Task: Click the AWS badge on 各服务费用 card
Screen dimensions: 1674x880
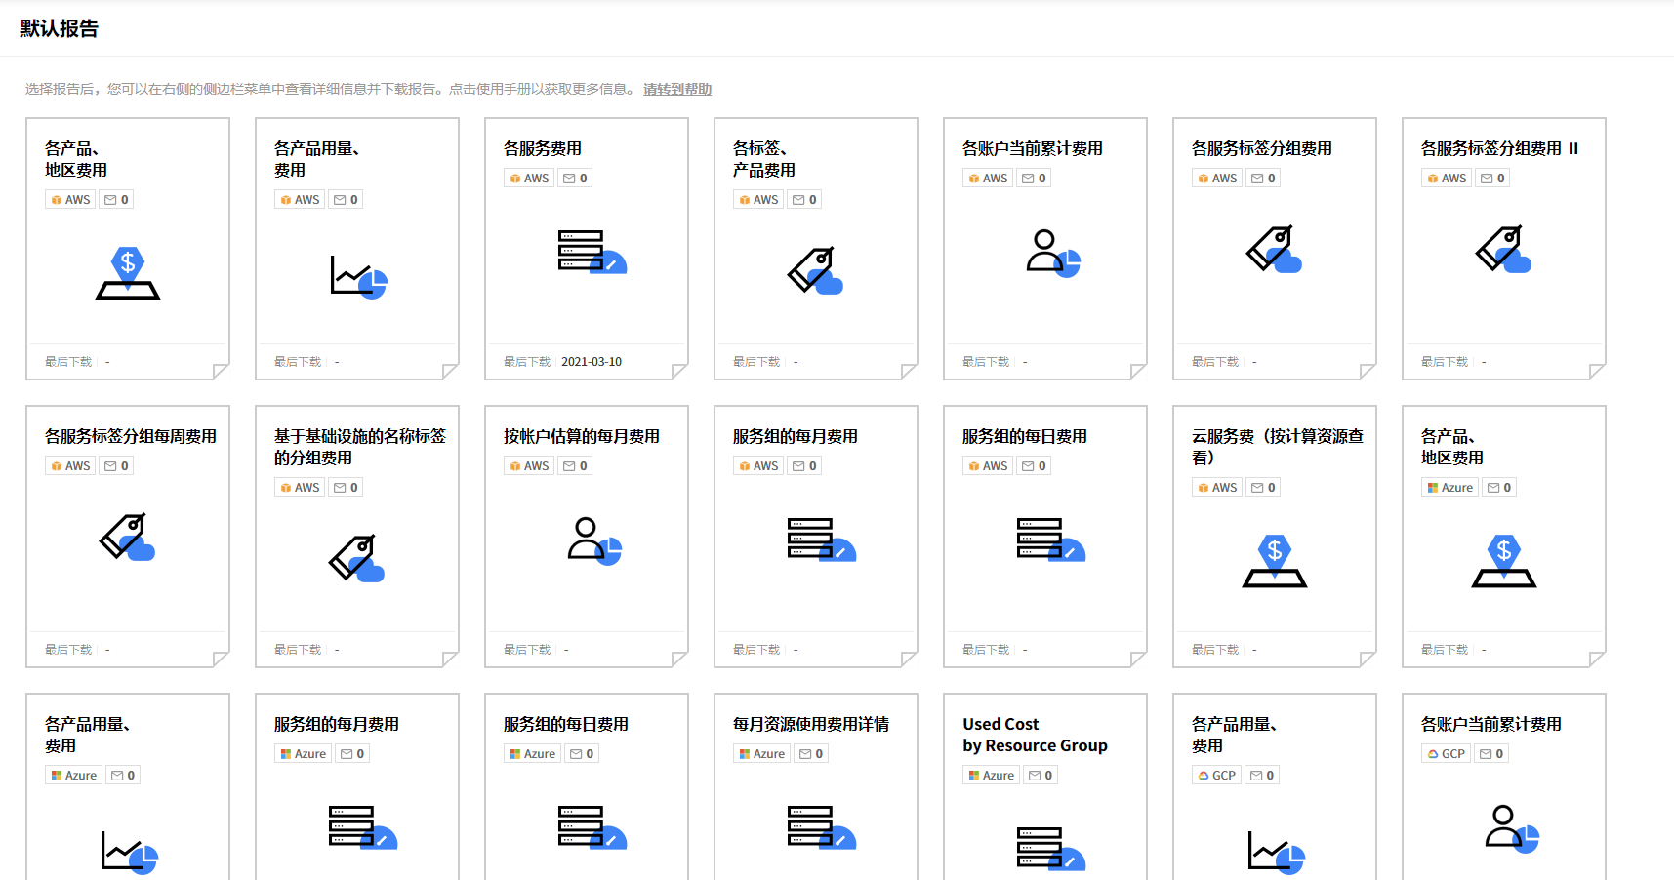Action: (x=530, y=179)
